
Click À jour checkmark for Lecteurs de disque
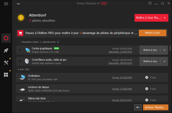147,89
